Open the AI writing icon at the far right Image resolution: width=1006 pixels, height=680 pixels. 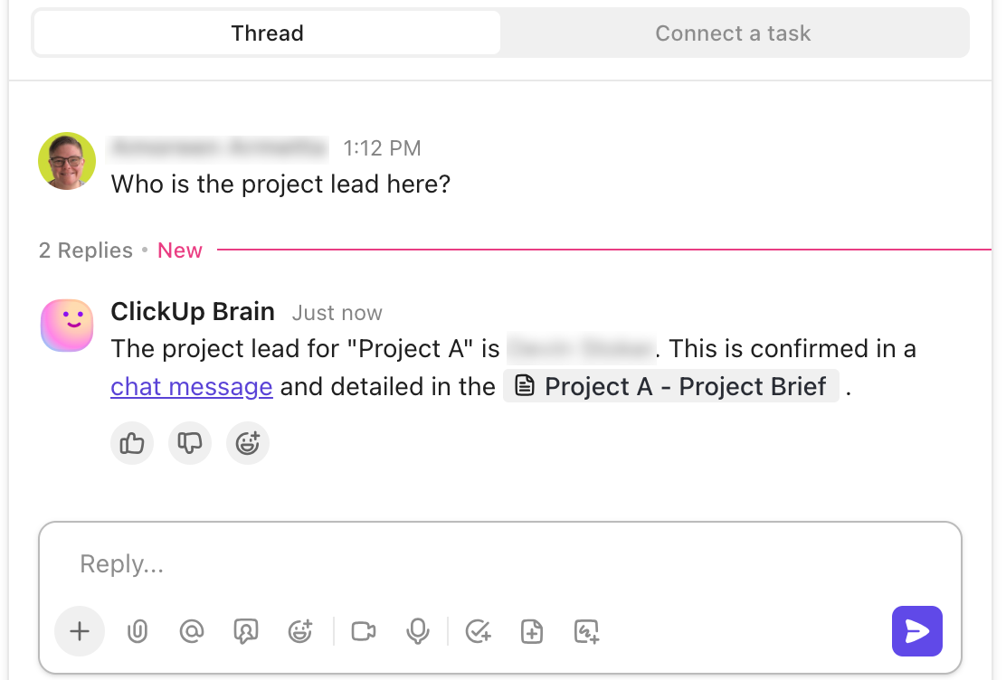click(586, 631)
